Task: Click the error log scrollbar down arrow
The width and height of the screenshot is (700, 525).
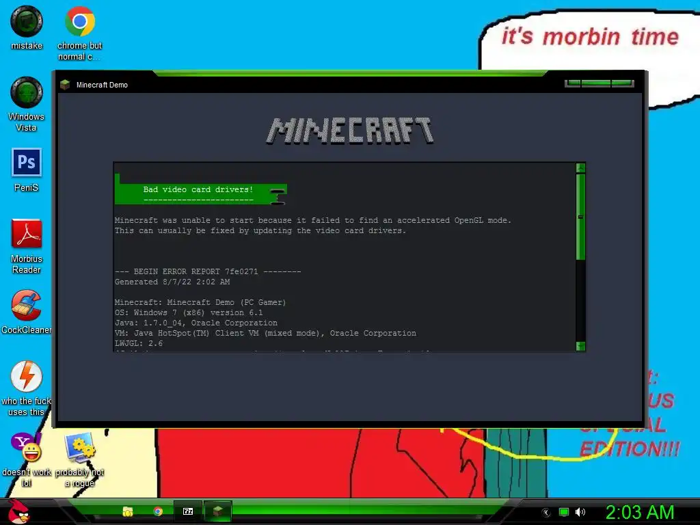Action: point(580,346)
